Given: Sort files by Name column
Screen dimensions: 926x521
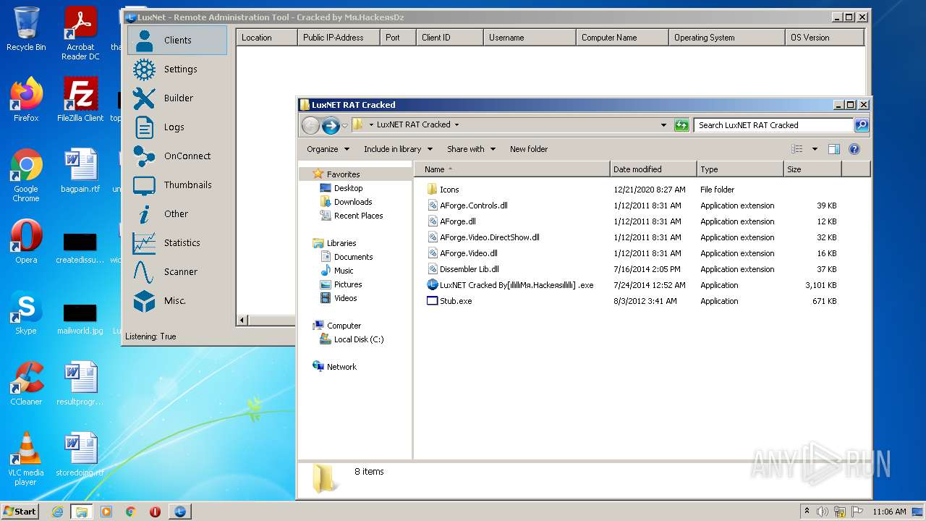Looking at the screenshot, I should pos(512,169).
